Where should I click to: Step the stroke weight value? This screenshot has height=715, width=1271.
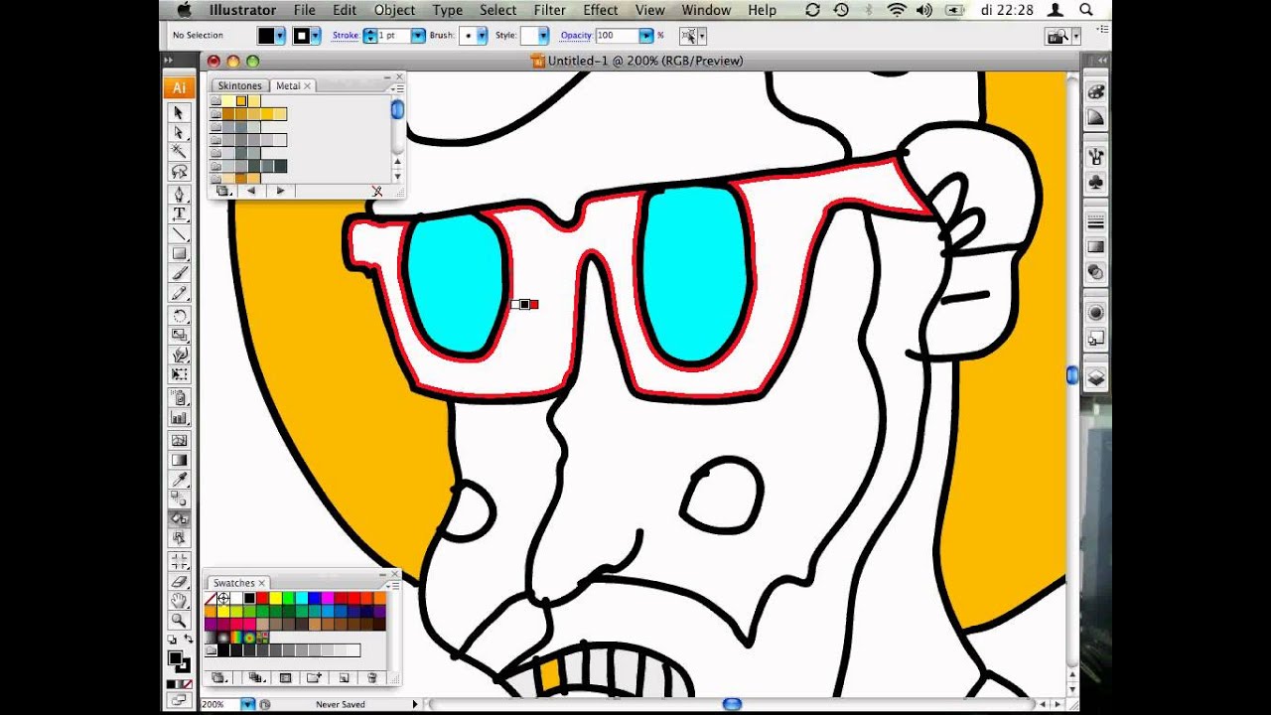[370, 36]
